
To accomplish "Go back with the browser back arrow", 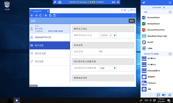I will point(32,16).
